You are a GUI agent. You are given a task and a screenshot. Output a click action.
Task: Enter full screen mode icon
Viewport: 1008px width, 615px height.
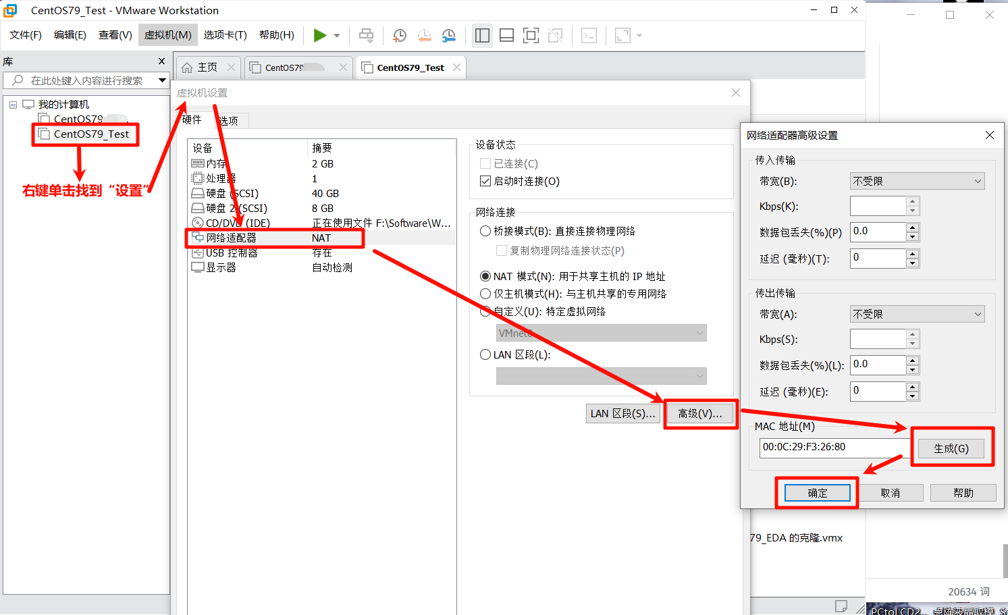(531, 36)
